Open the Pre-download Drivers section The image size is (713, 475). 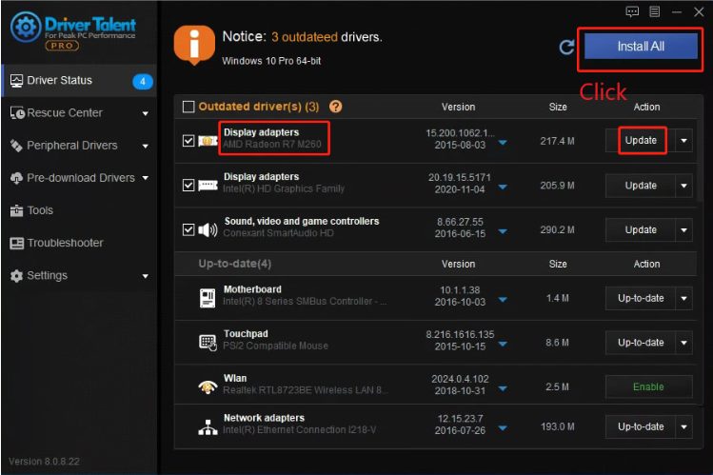[79, 178]
